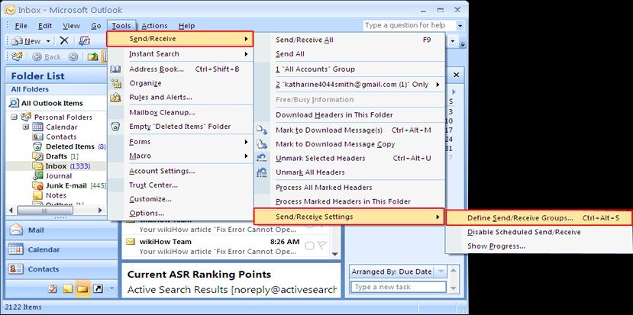The width and height of the screenshot is (633, 315).
Task: Toggle the follow-up flag on 8:26 AM email
Action: [x=321, y=246]
